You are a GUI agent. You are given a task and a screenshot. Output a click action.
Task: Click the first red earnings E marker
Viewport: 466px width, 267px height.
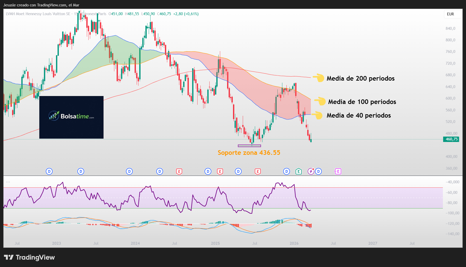(x=179, y=171)
